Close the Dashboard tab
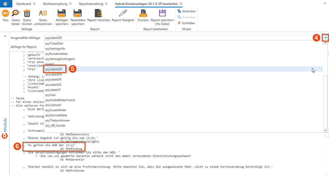Screen dimensions: 329x175 pyautogui.click(x=34, y=4)
